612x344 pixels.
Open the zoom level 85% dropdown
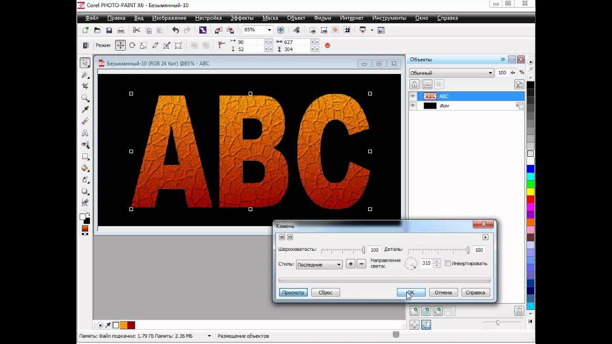269,30
